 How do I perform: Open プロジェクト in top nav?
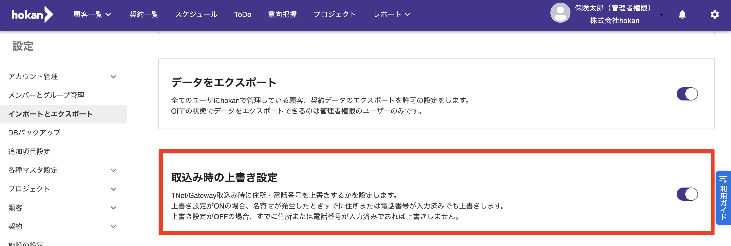pos(335,14)
